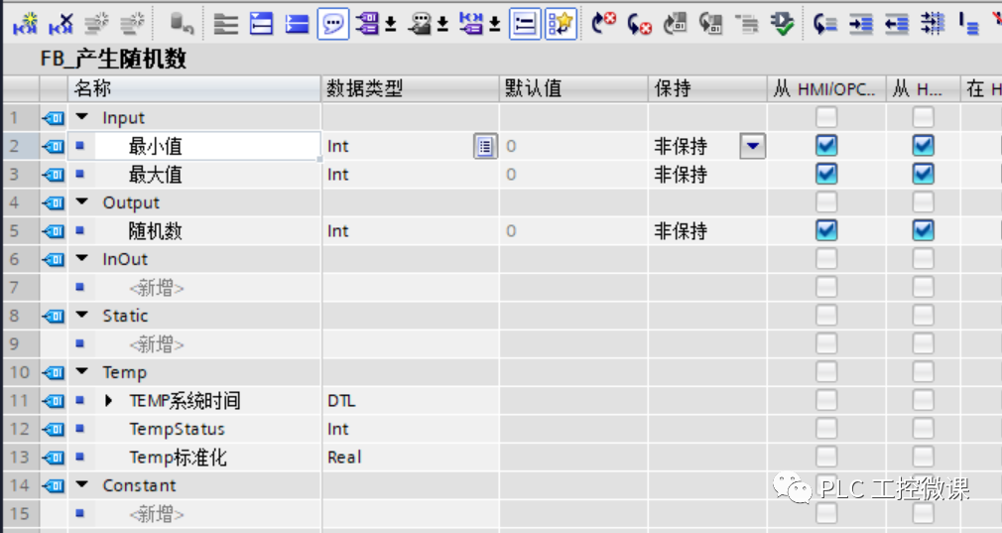Click the Real data type of Temp标准化
Screen dimensions: 1002x533
[344, 457]
